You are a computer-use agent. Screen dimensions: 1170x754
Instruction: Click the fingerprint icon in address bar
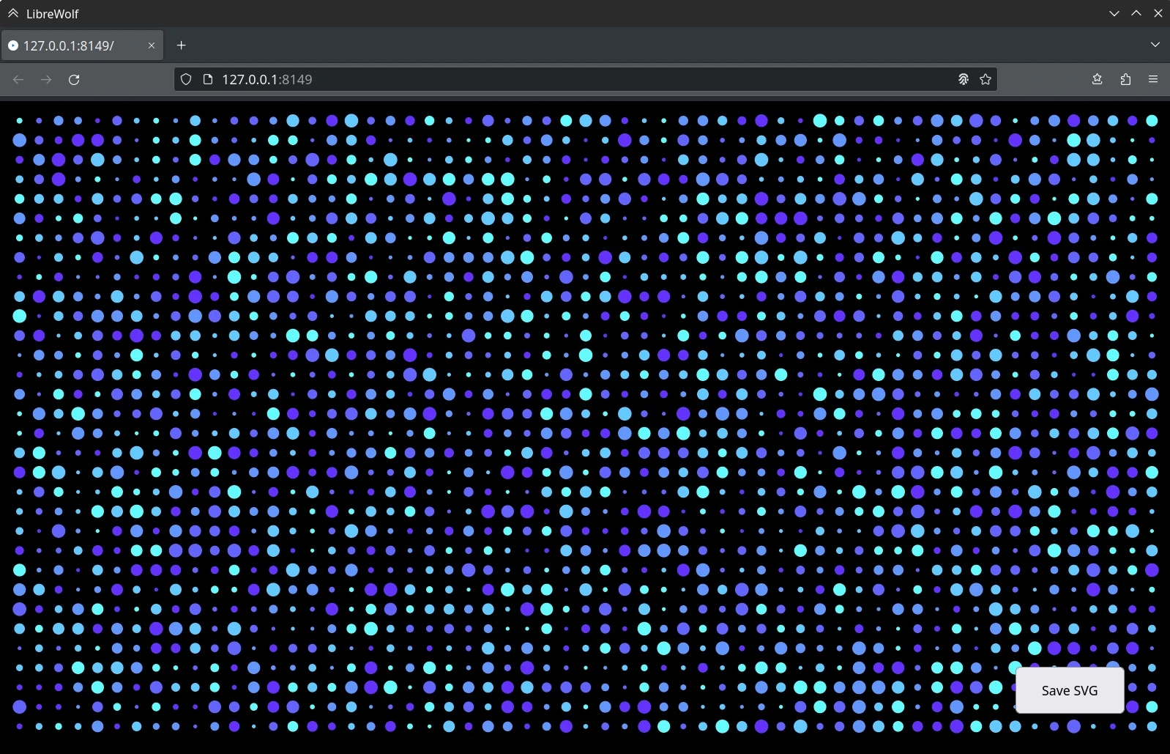(x=964, y=79)
